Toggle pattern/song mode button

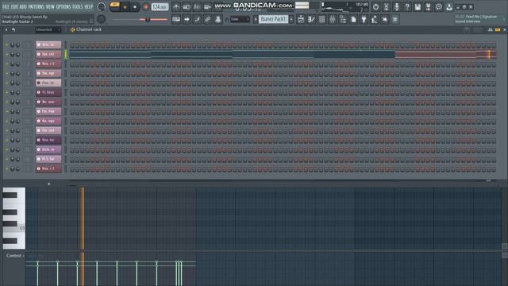(114, 6)
